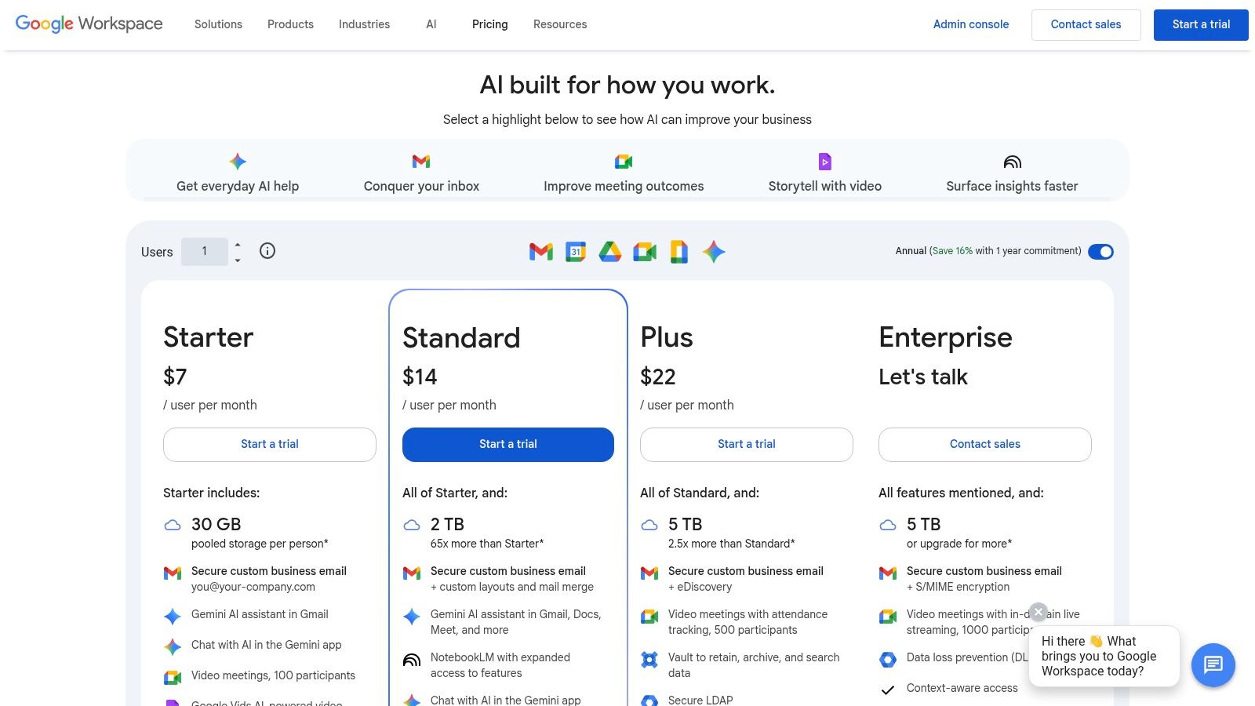1255x706 pixels.
Task: Contact sales for the Enterprise plan
Action: 984,444
